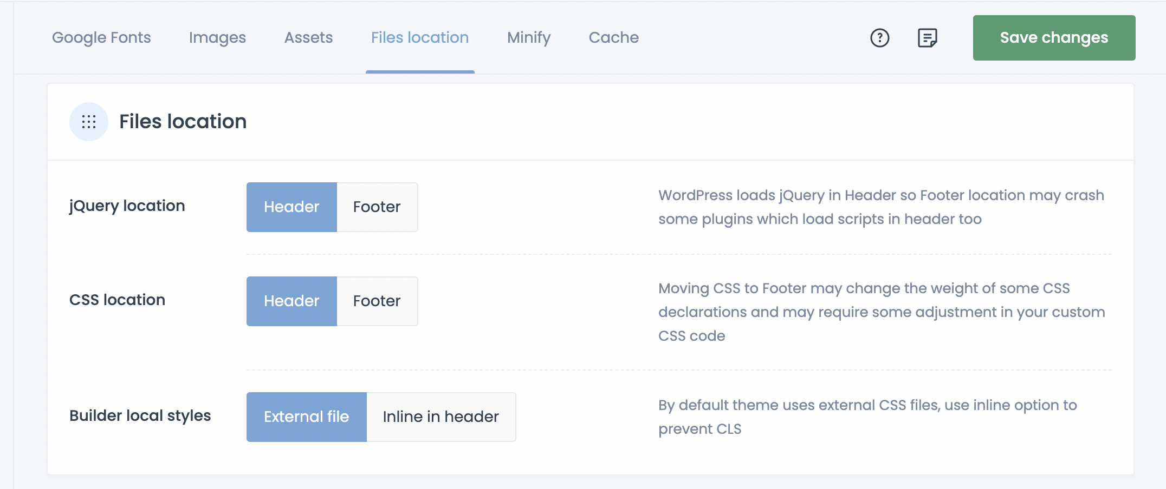
Task: Click the jQuery location label
Action: [x=127, y=206]
